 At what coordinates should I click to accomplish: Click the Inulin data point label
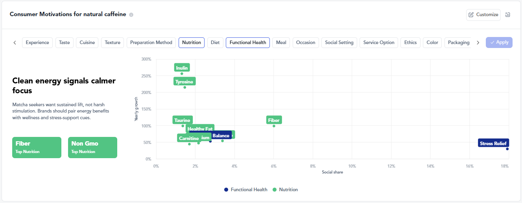point(182,68)
